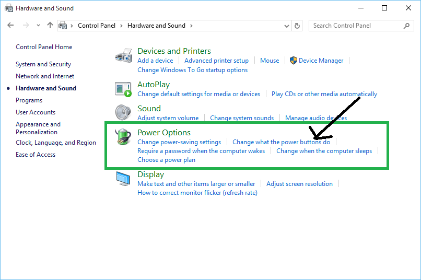Click the title bar window icon

(x=9, y=8)
